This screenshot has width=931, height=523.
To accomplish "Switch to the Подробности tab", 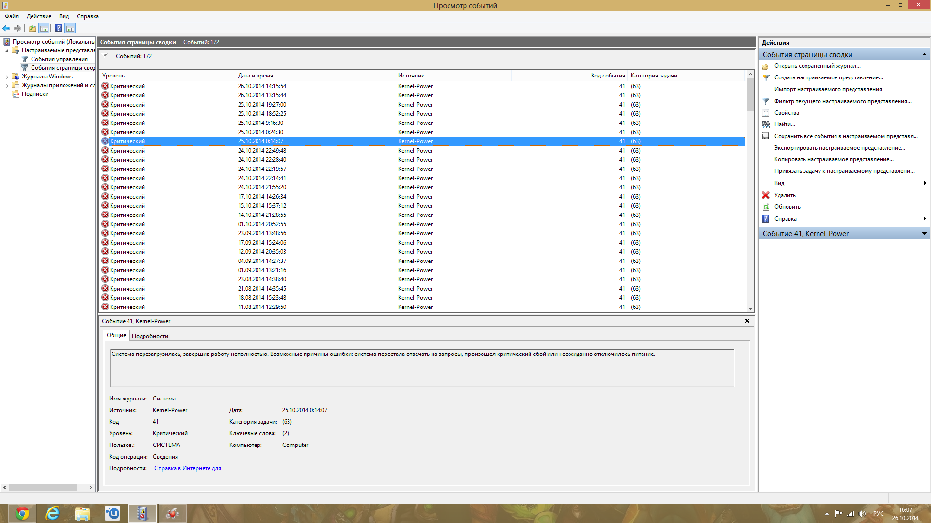I will pyautogui.click(x=150, y=336).
